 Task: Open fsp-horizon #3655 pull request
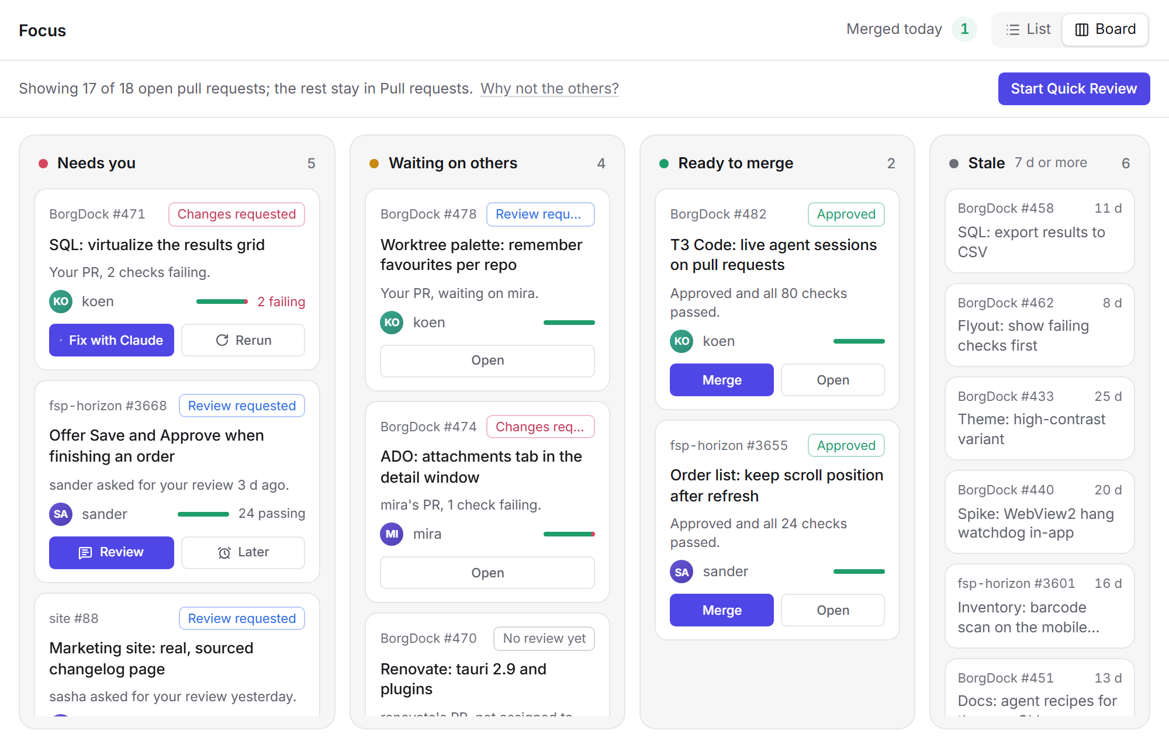[833, 610]
